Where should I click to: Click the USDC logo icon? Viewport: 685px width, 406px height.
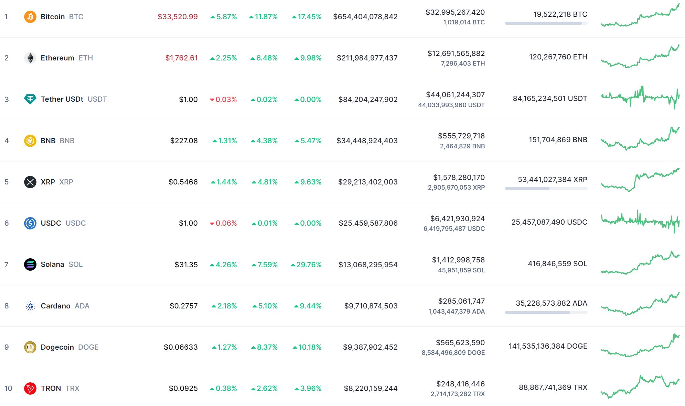pos(30,223)
